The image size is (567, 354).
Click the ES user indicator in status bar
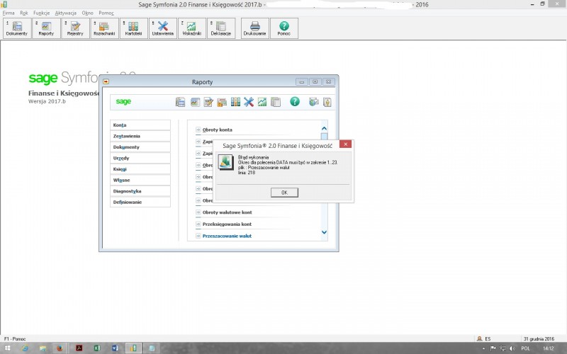483,339
